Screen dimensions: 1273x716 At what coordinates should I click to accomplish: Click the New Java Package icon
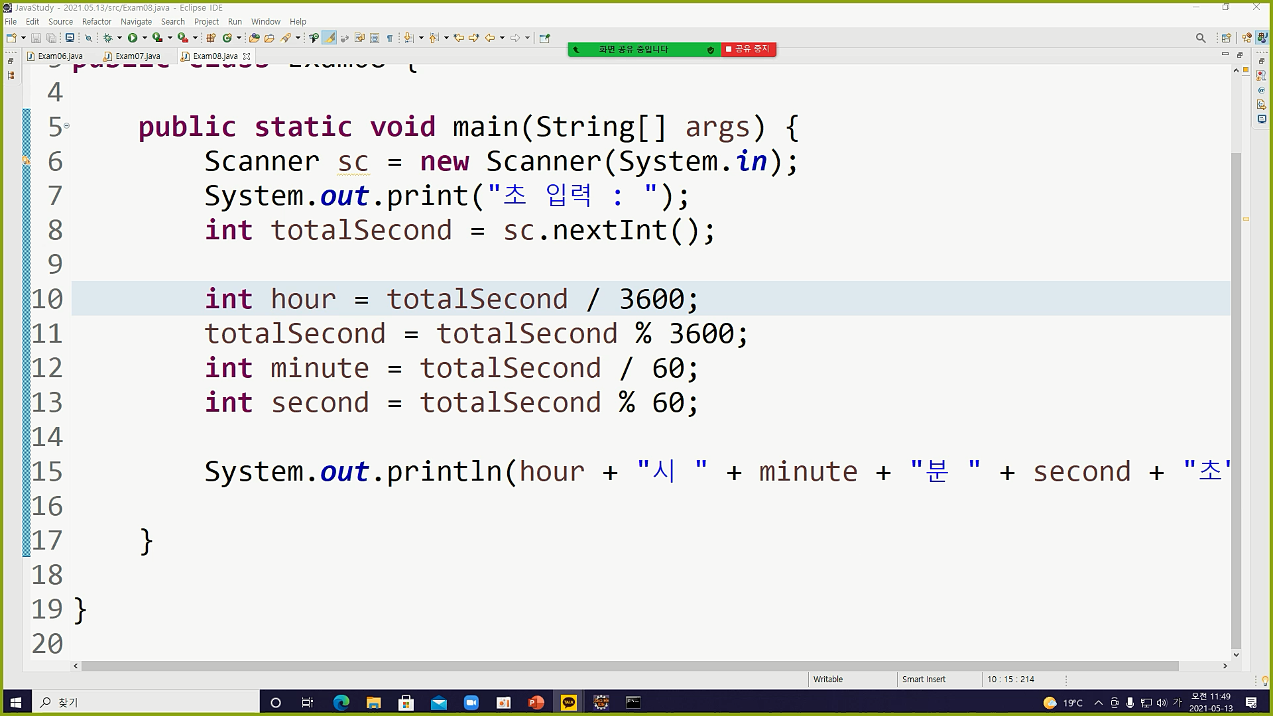[x=212, y=38]
